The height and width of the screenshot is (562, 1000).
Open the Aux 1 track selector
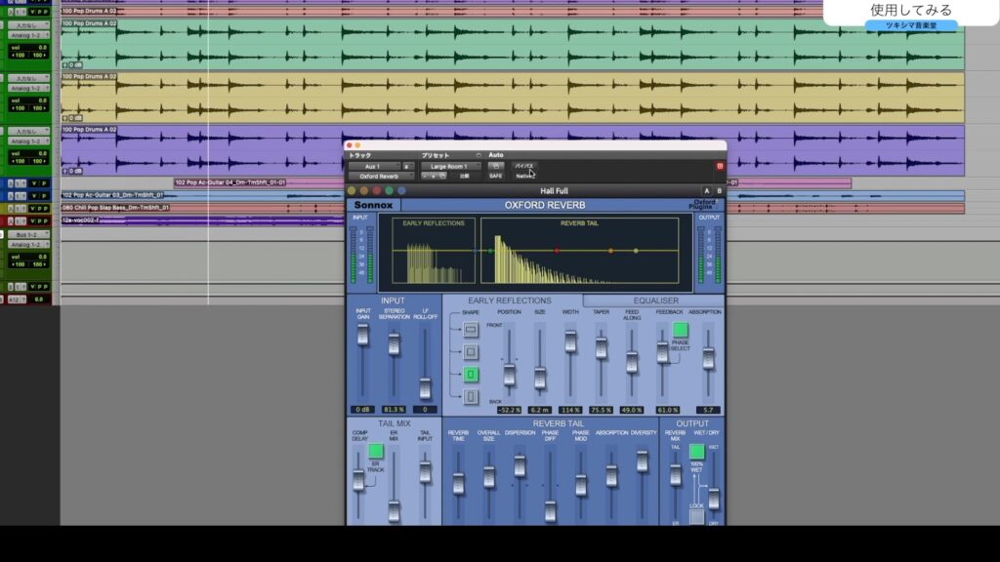click(x=374, y=166)
